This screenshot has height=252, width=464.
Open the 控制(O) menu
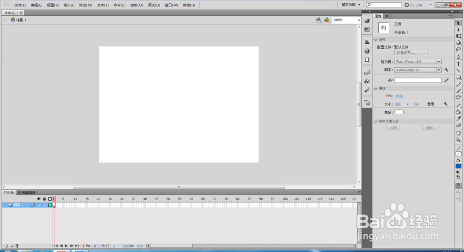tap(137, 5)
